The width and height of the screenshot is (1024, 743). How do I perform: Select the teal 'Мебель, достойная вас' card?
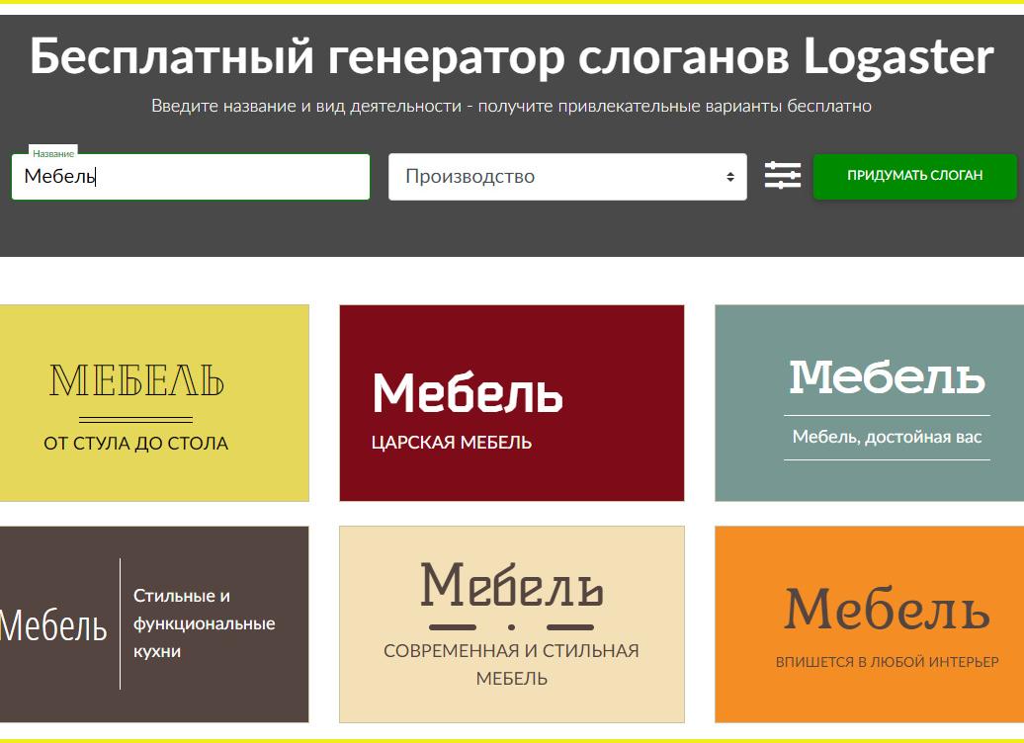click(869, 403)
